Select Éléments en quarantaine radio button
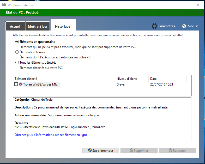The width and height of the screenshot is (205, 164). [17, 42]
